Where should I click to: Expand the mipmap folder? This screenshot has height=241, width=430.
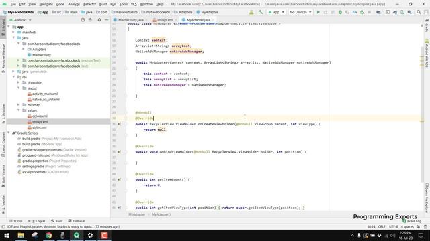click(x=18, y=105)
